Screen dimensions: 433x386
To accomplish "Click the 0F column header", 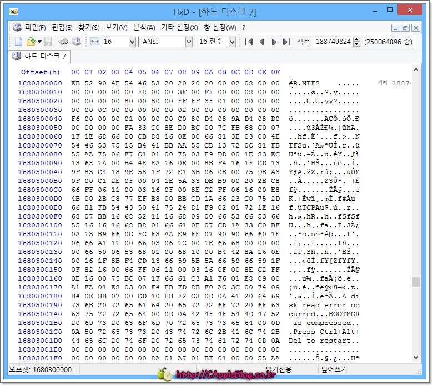I will (275, 72).
